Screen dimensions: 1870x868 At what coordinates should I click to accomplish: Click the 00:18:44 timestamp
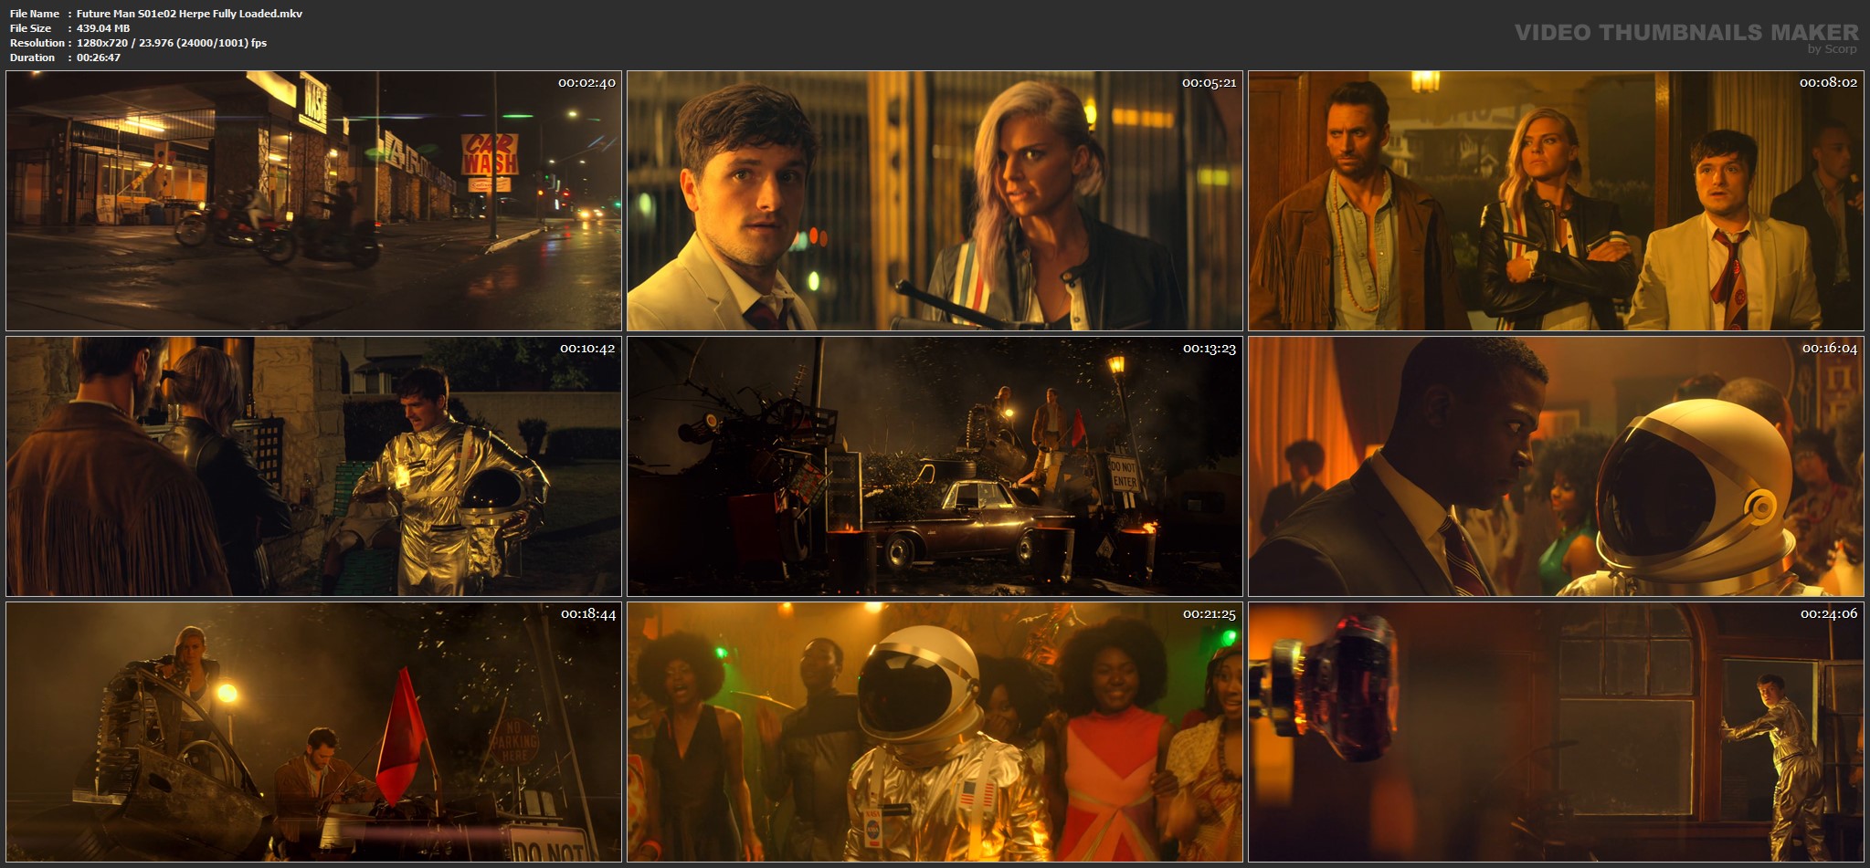click(588, 614)
